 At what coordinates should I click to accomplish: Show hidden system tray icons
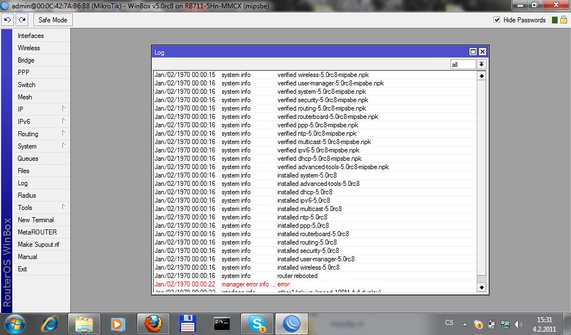tap(464, 324)
